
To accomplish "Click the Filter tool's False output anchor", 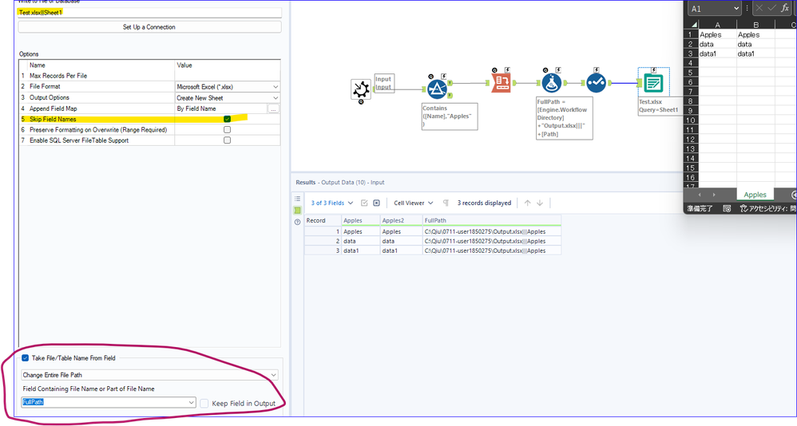I will pyautogui.click(x=450, y=95).
